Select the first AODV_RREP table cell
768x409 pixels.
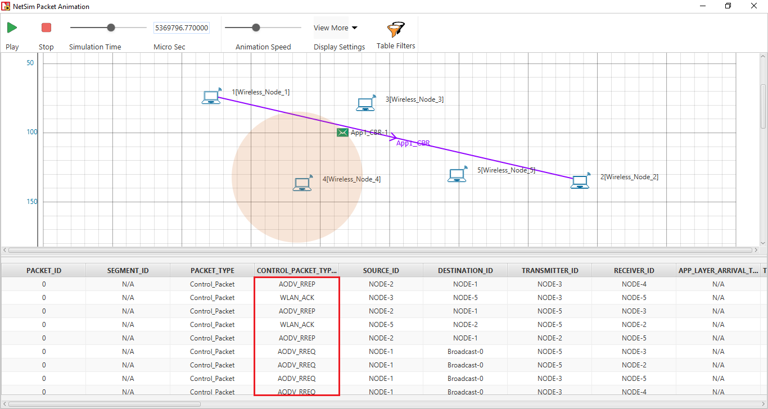click(297, 284)
